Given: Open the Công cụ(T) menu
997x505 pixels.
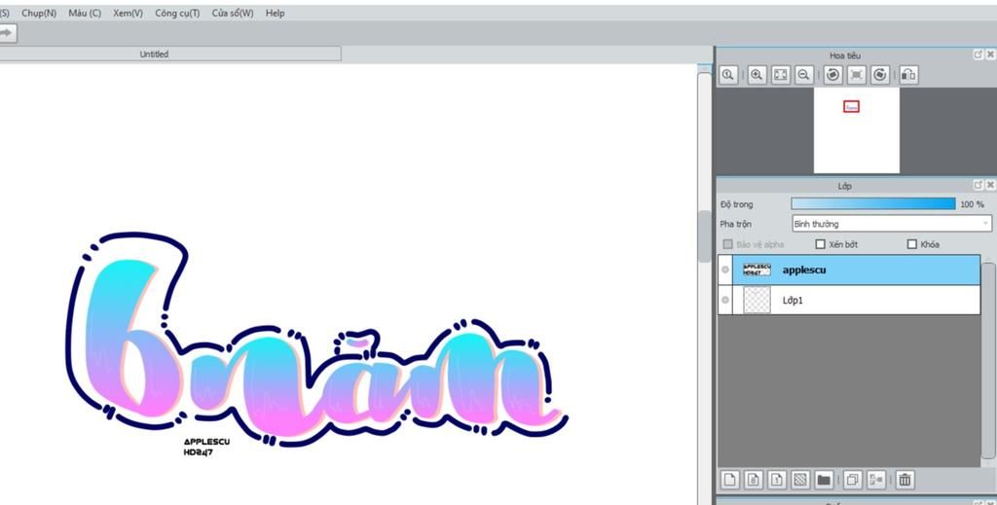Looking at the screenshot, I should tap(177, 13).
